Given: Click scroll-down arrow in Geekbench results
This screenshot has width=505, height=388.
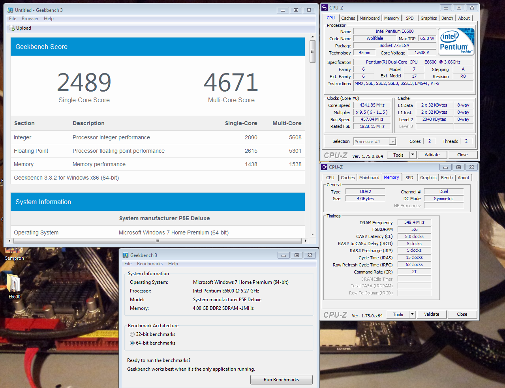Looking at the screenshot, I should [312, 234].
